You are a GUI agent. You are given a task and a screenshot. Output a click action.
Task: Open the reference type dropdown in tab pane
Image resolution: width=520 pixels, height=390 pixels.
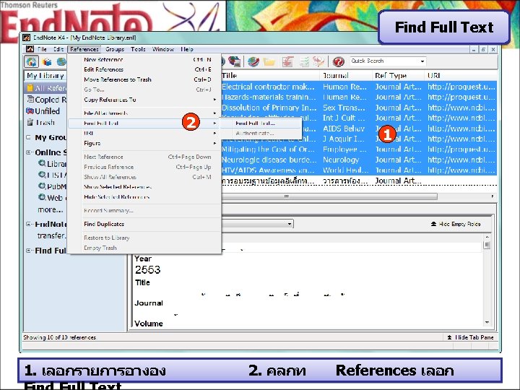[x=290, y=224]
